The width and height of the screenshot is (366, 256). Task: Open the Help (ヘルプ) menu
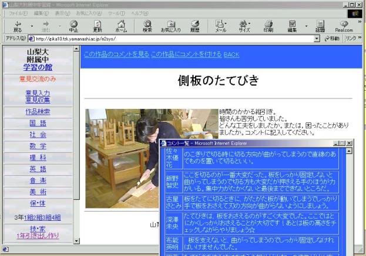coord(140,13)
